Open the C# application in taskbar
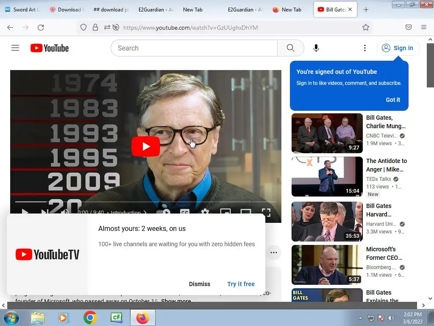The height and width of the screenshot is (326, 434). (117, 318)
